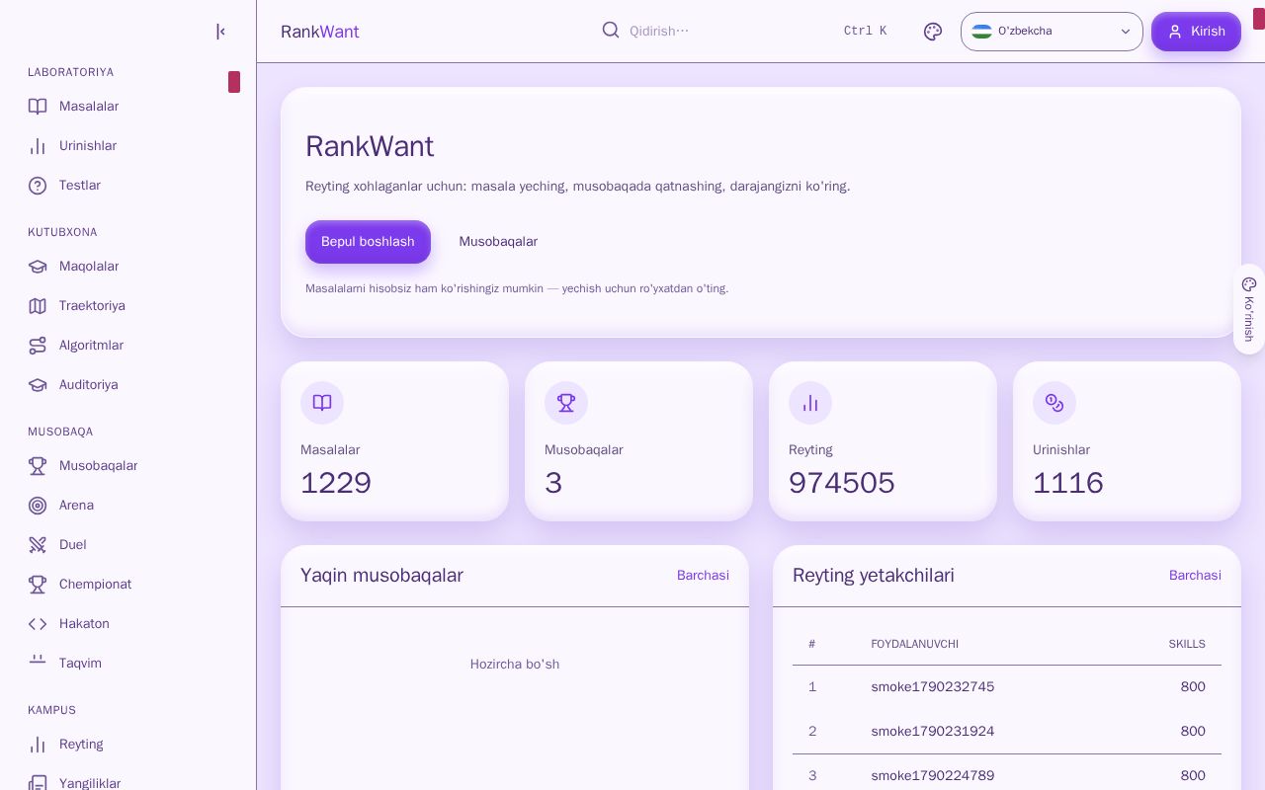Click the SKILLS column header
Screen dimensions: 1265x790
(1187, 644)
